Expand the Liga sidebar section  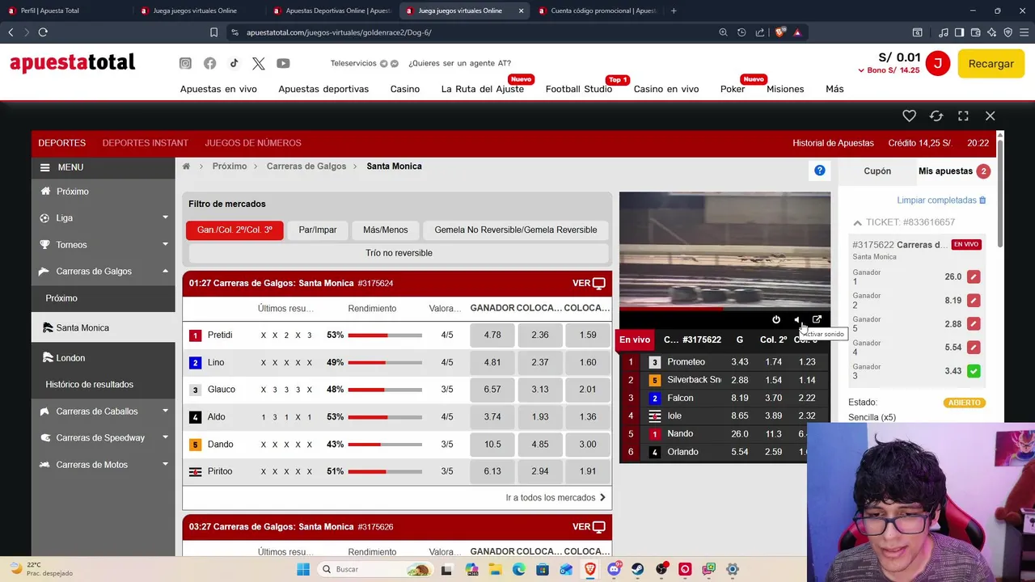coord(103,217)
